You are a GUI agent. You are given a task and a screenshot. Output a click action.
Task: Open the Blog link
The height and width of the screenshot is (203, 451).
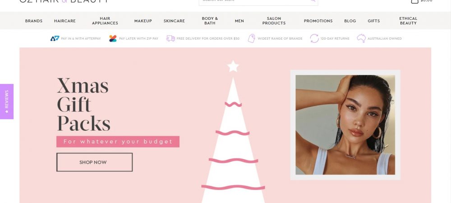click(350, 21)
